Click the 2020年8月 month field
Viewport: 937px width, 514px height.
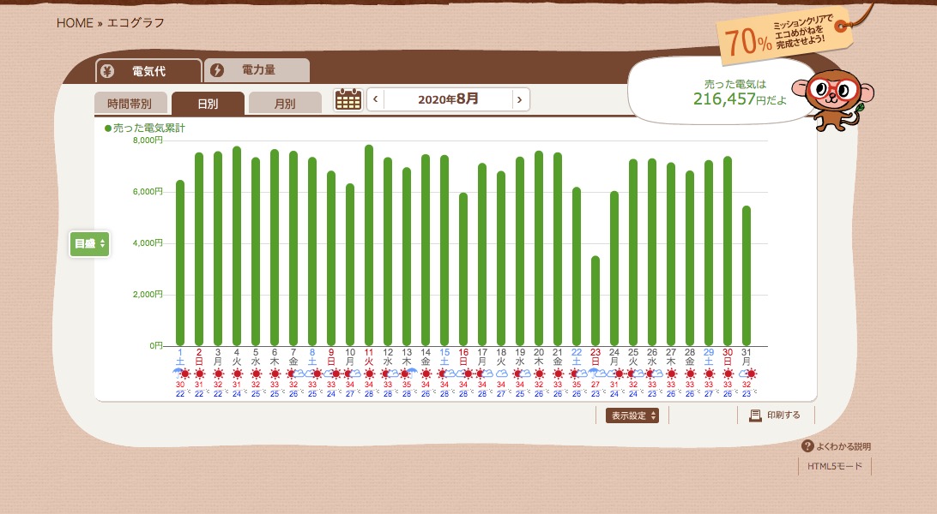[448, 99]
